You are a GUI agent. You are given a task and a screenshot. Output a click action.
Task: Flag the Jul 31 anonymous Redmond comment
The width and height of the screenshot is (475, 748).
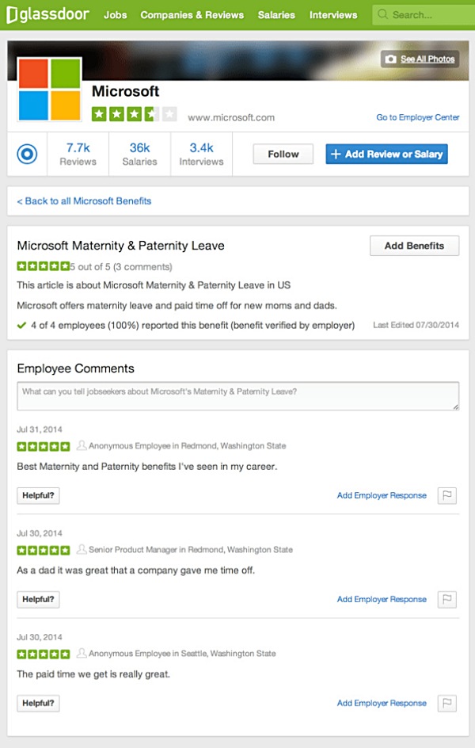click(x=447, y=496)
